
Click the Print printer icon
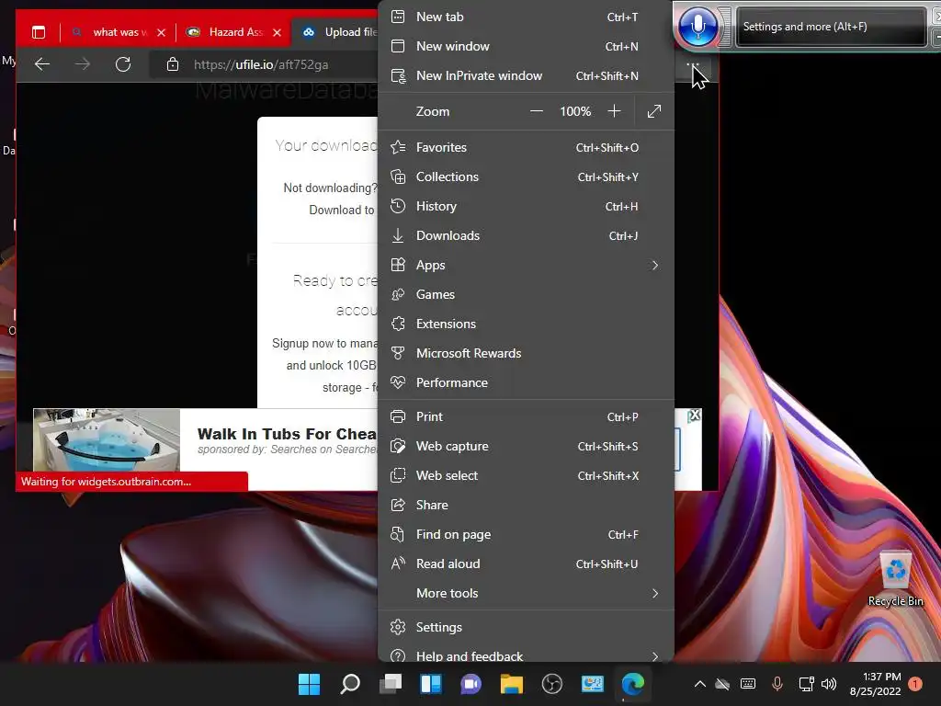398,416
